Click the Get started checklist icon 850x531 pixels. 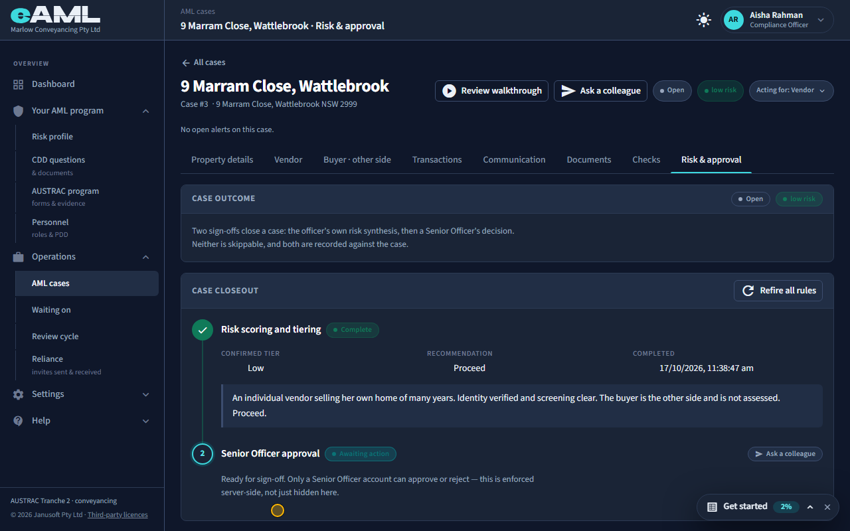(712, 506)
